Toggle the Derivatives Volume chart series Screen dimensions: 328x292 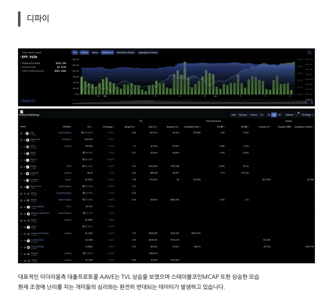[x=126, y=52]
